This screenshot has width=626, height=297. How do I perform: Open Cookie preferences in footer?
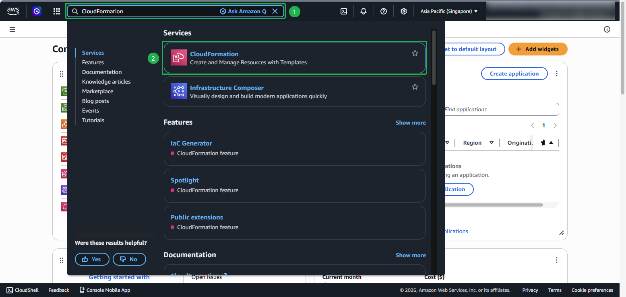tap(592, 290)
